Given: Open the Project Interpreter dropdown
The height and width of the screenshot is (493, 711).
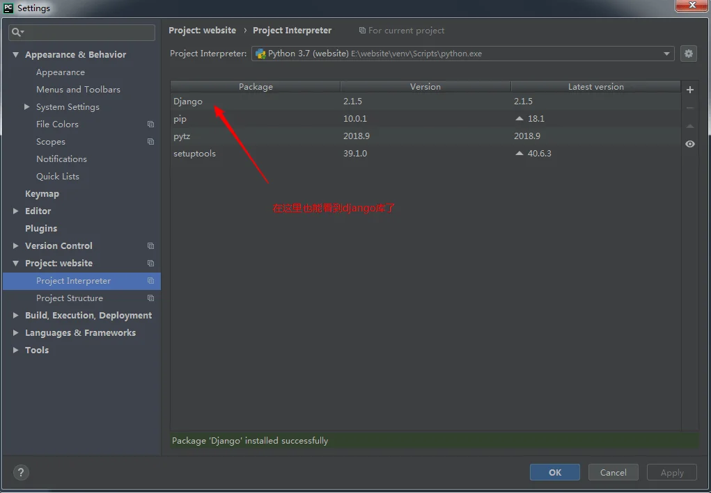Looking at the screenshot, I should click(x=462, y=54).
